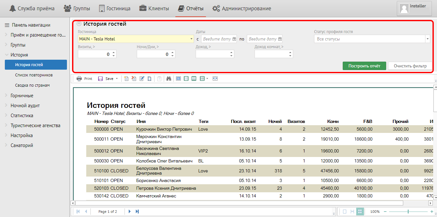
Task: Click the start date input field
Action: (x=217, y=39)
